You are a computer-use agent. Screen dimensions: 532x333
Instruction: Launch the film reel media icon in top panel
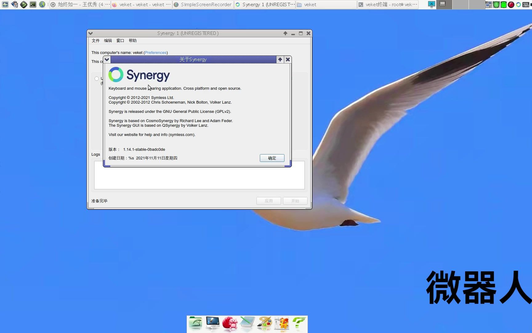click(x=14, y=4)
